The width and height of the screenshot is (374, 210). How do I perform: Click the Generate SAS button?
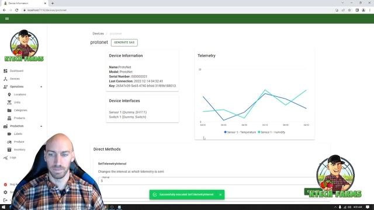coord(124,43)
